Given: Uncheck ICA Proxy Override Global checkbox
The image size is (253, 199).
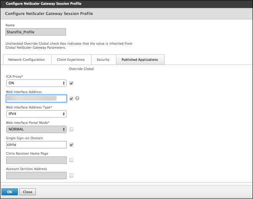Looking at the screenshot, I should pos(71,83).
